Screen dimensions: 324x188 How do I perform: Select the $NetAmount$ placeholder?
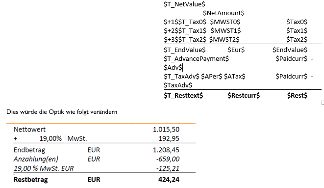click(x=224, y=13)
